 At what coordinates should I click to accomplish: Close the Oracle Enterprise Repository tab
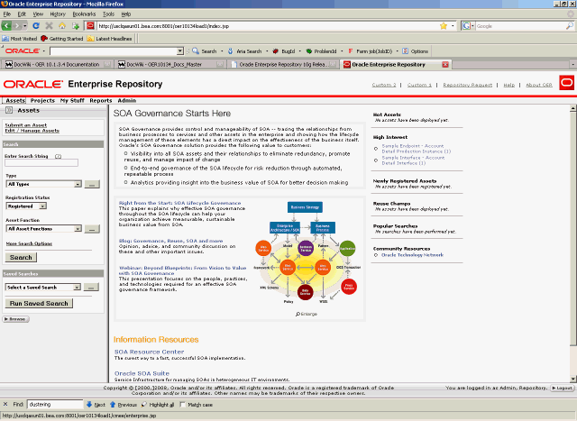(445, 64)
